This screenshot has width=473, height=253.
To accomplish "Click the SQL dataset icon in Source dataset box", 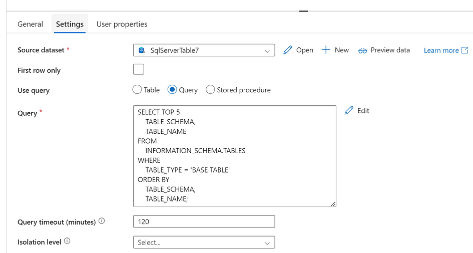I will pyautogui.click(x=142, y=50).
